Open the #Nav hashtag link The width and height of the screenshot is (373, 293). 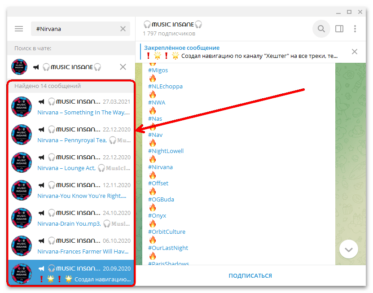155,135
